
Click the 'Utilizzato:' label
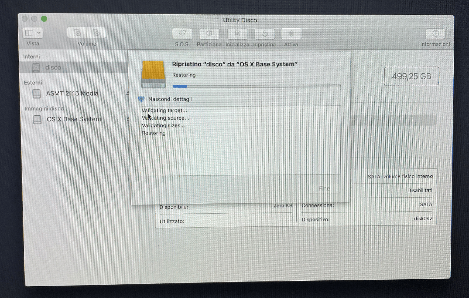pyautogui.click(x=172, y=221)
